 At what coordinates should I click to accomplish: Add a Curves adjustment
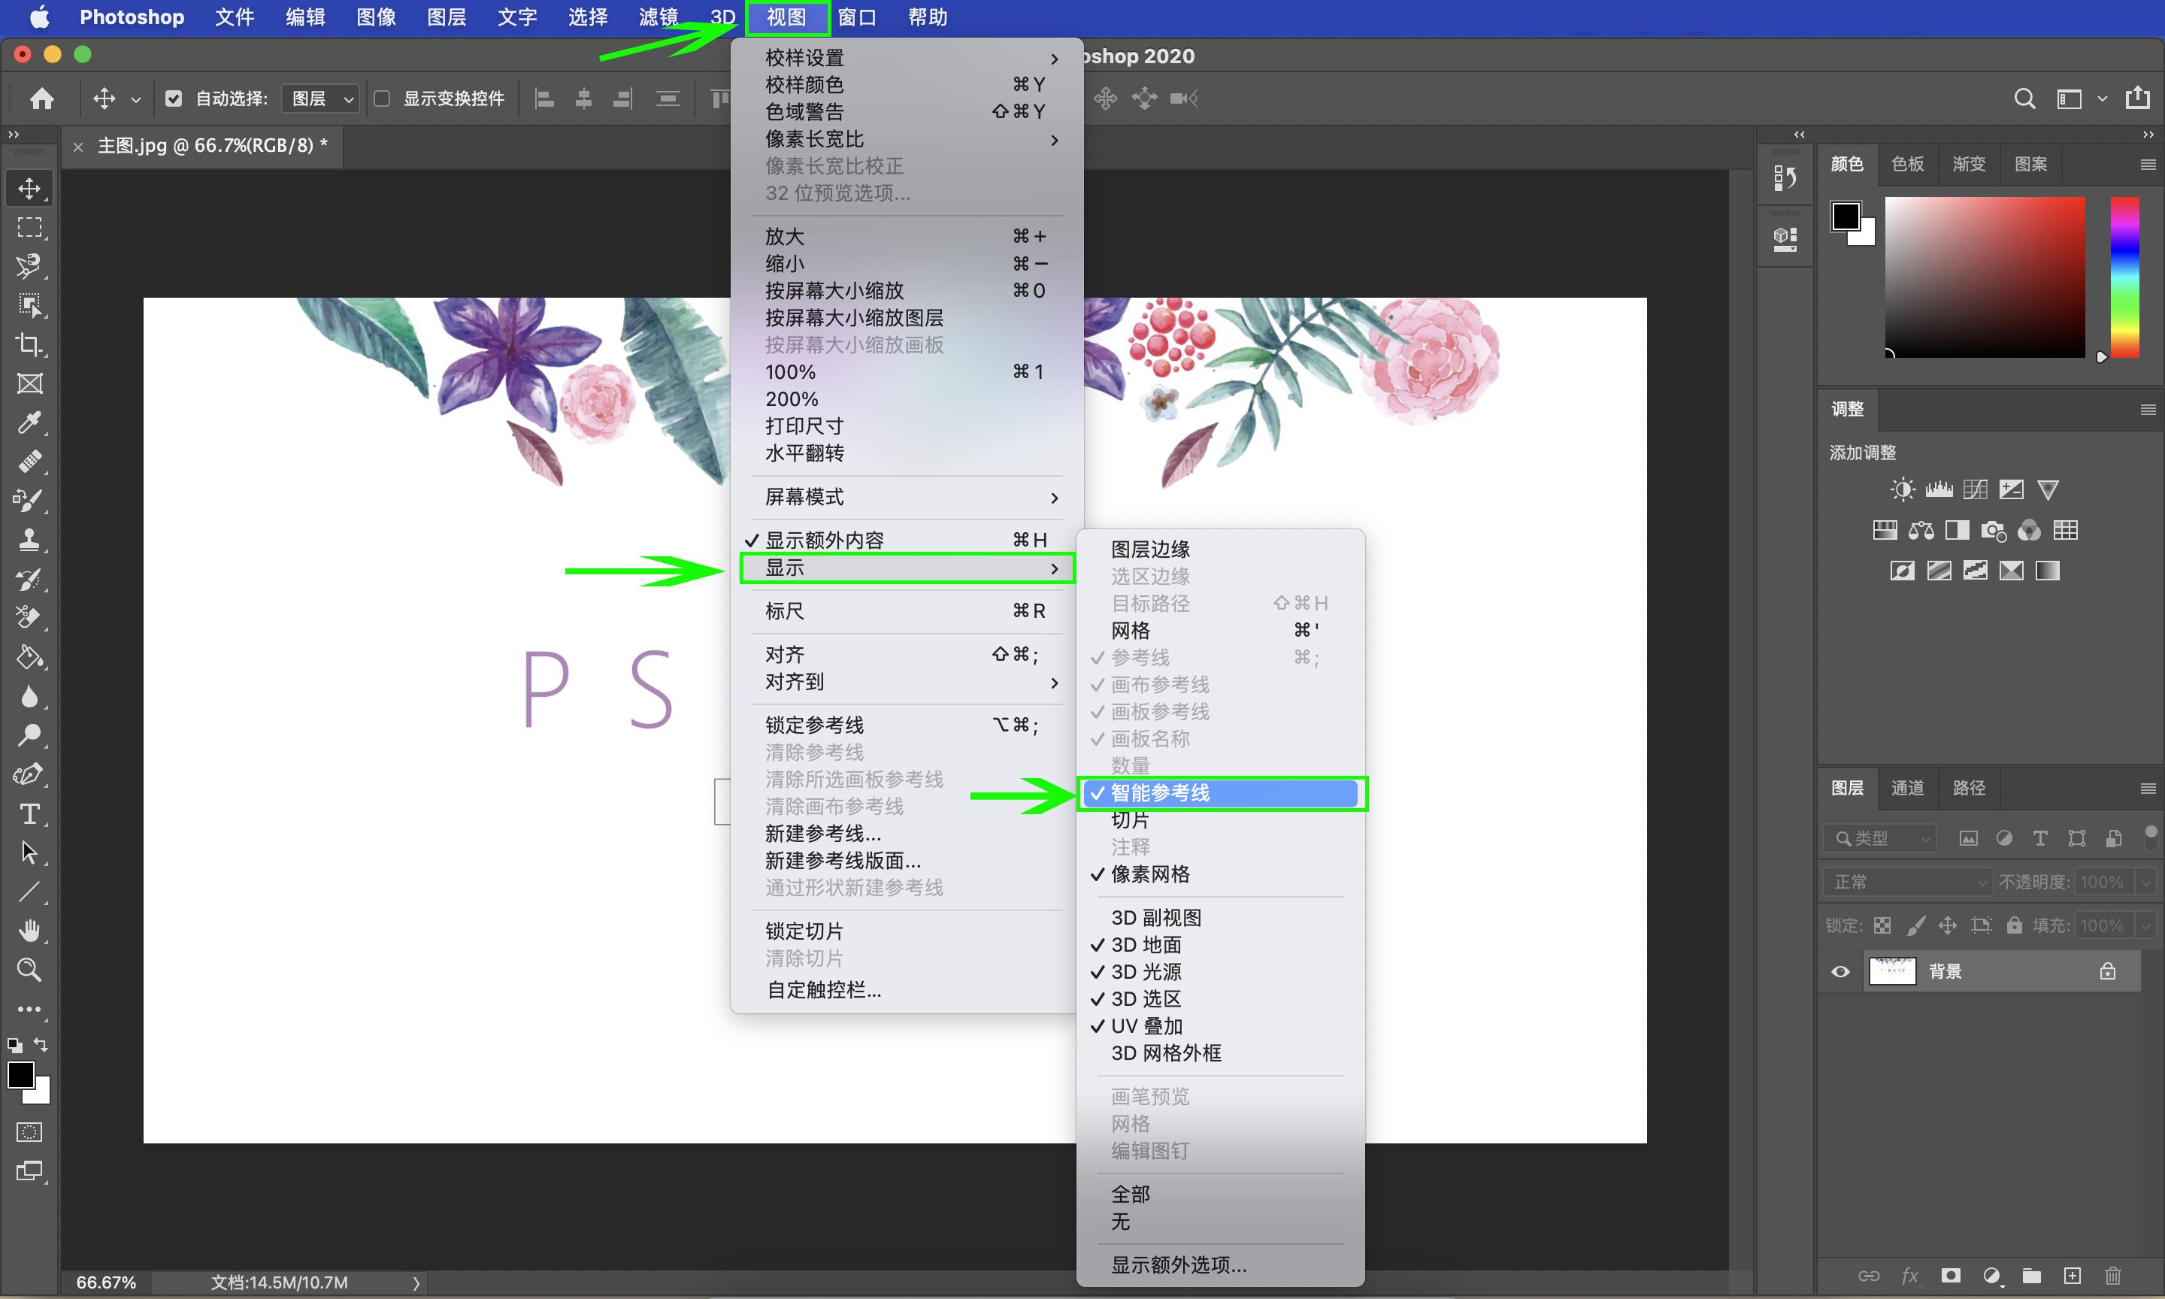click(x=1975, y=489)
